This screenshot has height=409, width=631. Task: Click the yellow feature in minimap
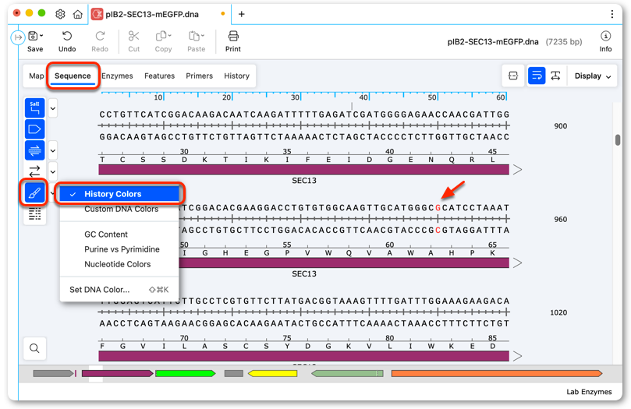click(272, 374)
